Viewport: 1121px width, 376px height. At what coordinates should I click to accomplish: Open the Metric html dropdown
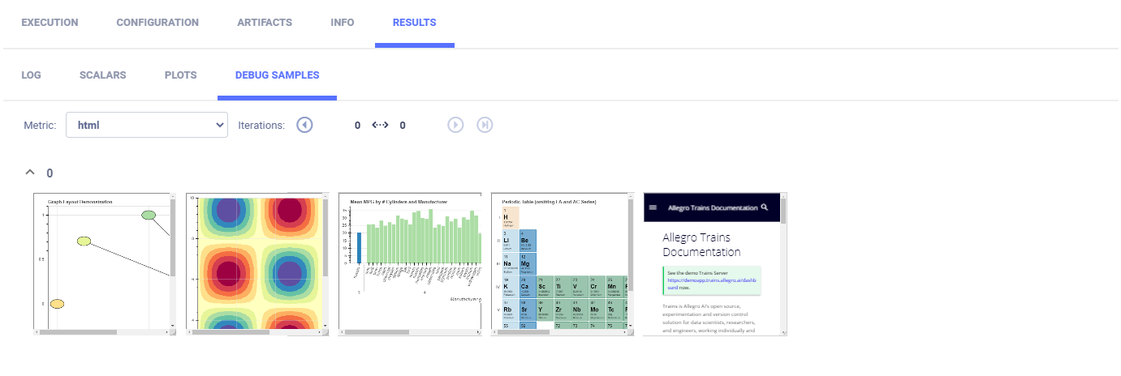coord(146,125)
